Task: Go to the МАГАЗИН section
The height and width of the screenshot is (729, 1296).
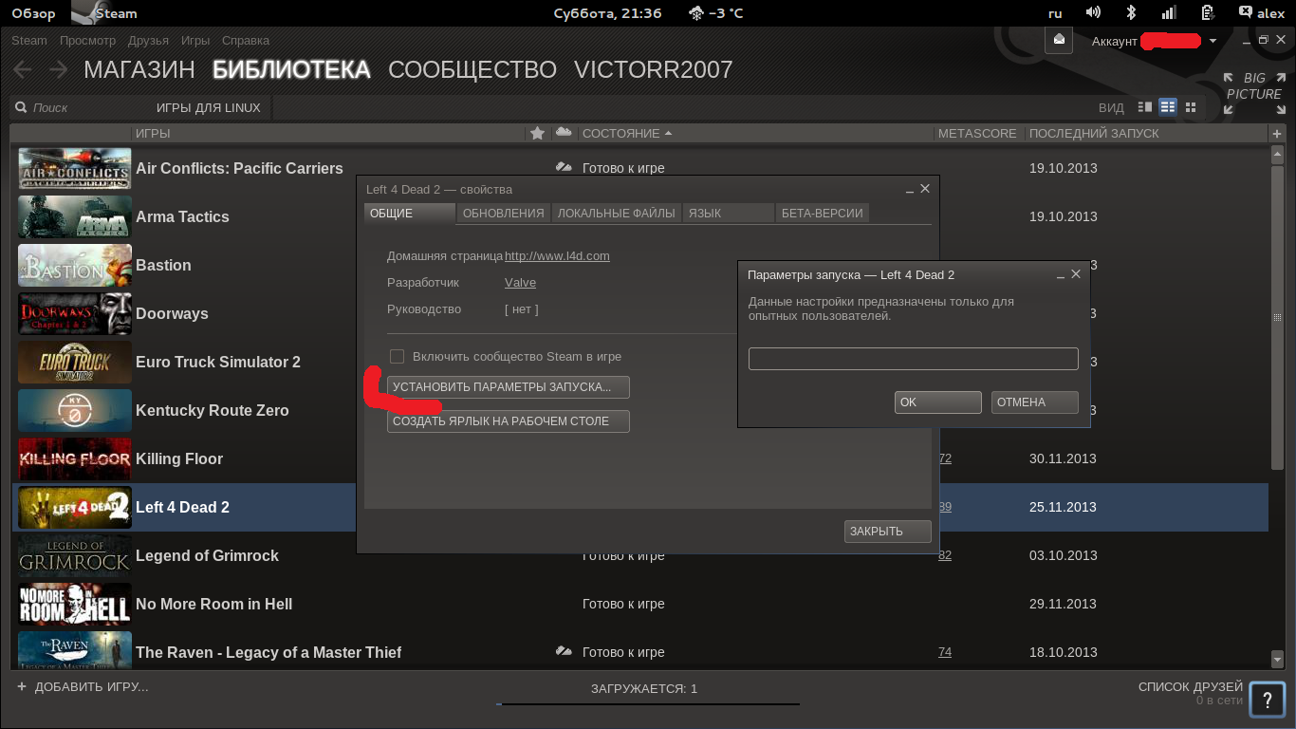Action: click(x=139, y=69)
